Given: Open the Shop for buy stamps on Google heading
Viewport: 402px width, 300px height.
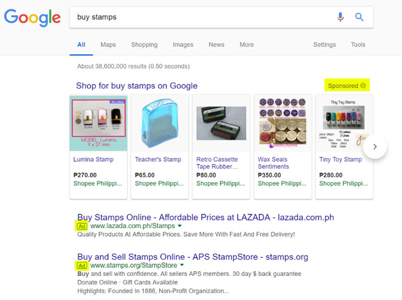Looking at the screenshot, I should click(137, 86).
